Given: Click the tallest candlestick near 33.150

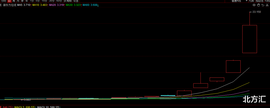Looking at the screenshot, I should click(250, 39).
